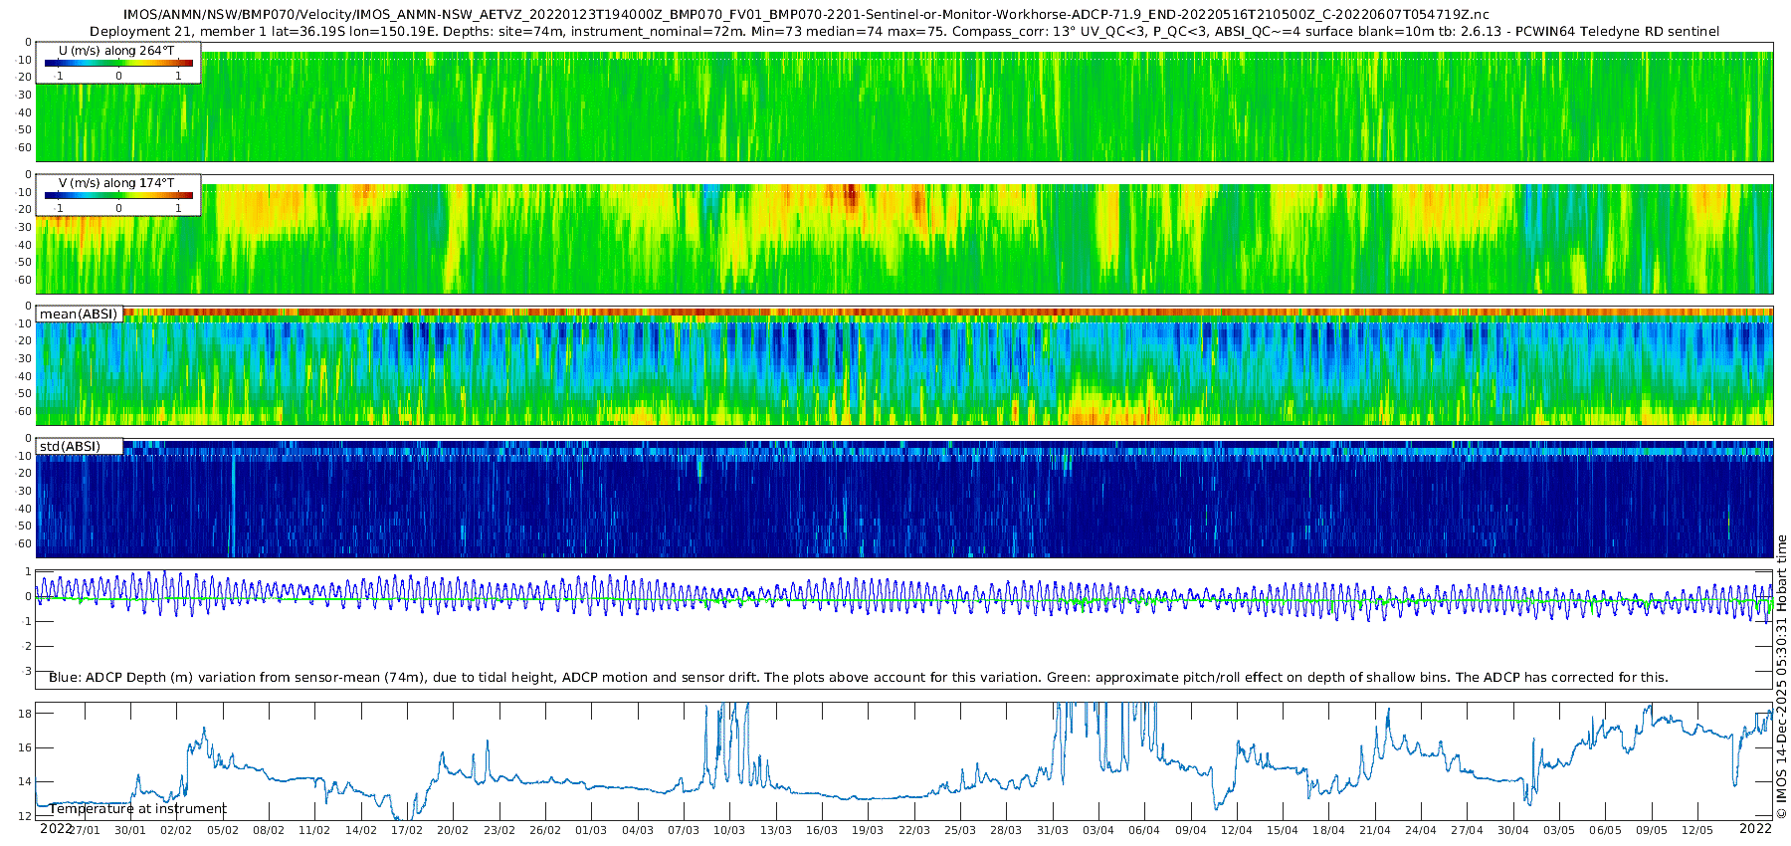Click the 'Blue: ADCP Depth (m) variation' caption

pos(859,677)
